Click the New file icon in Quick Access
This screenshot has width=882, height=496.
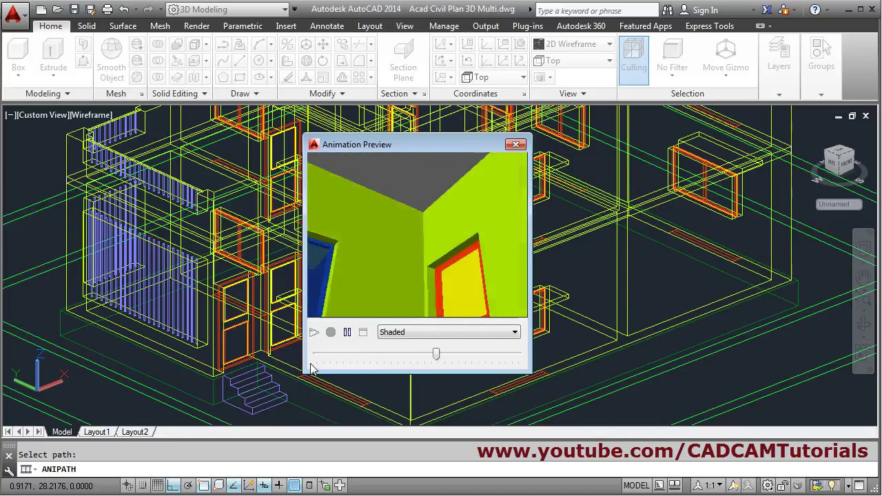[x=41, y=10]
